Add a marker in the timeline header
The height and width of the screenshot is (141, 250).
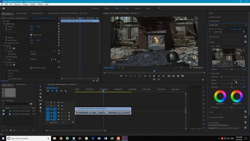point(61,91)
